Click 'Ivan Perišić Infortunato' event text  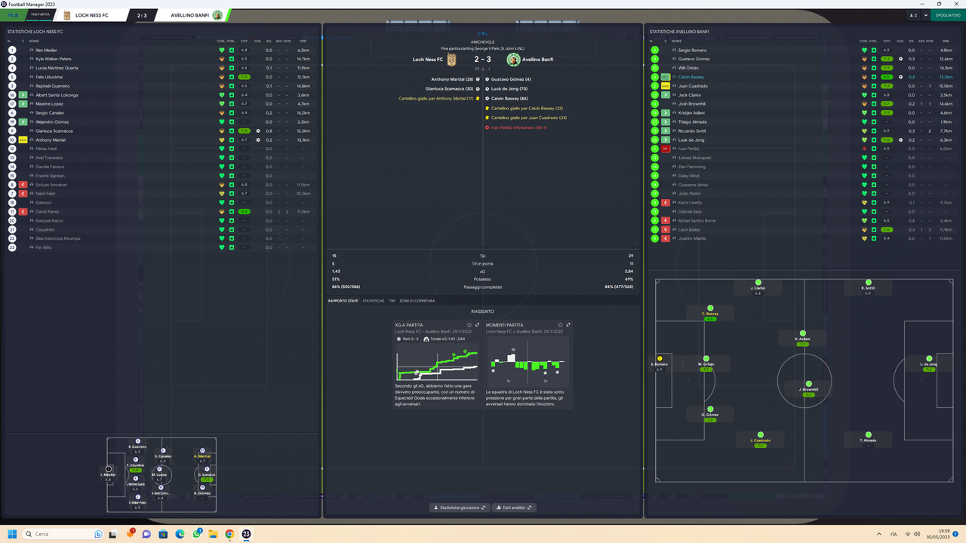click(518, 127)
